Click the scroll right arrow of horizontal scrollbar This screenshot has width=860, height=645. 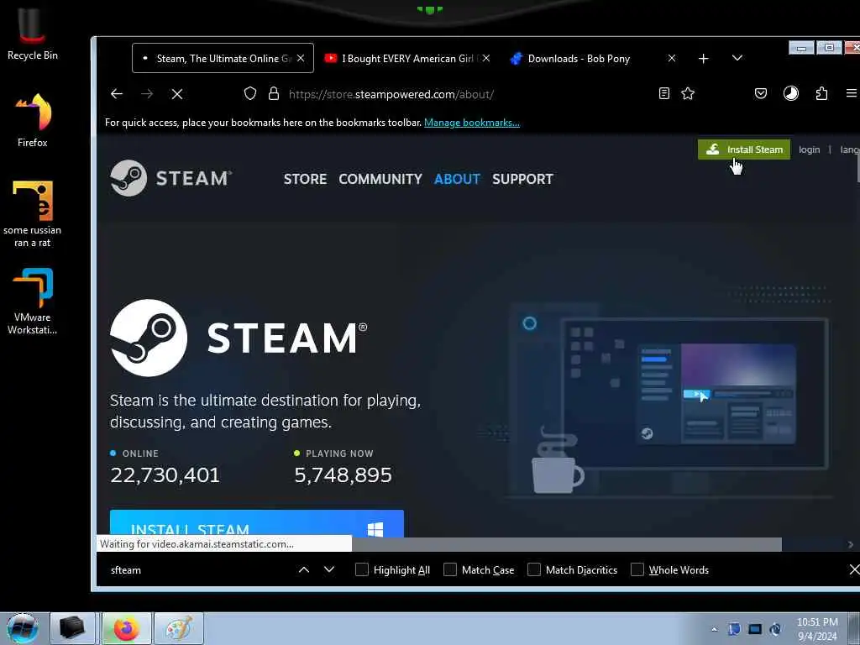tap(851, 544)
